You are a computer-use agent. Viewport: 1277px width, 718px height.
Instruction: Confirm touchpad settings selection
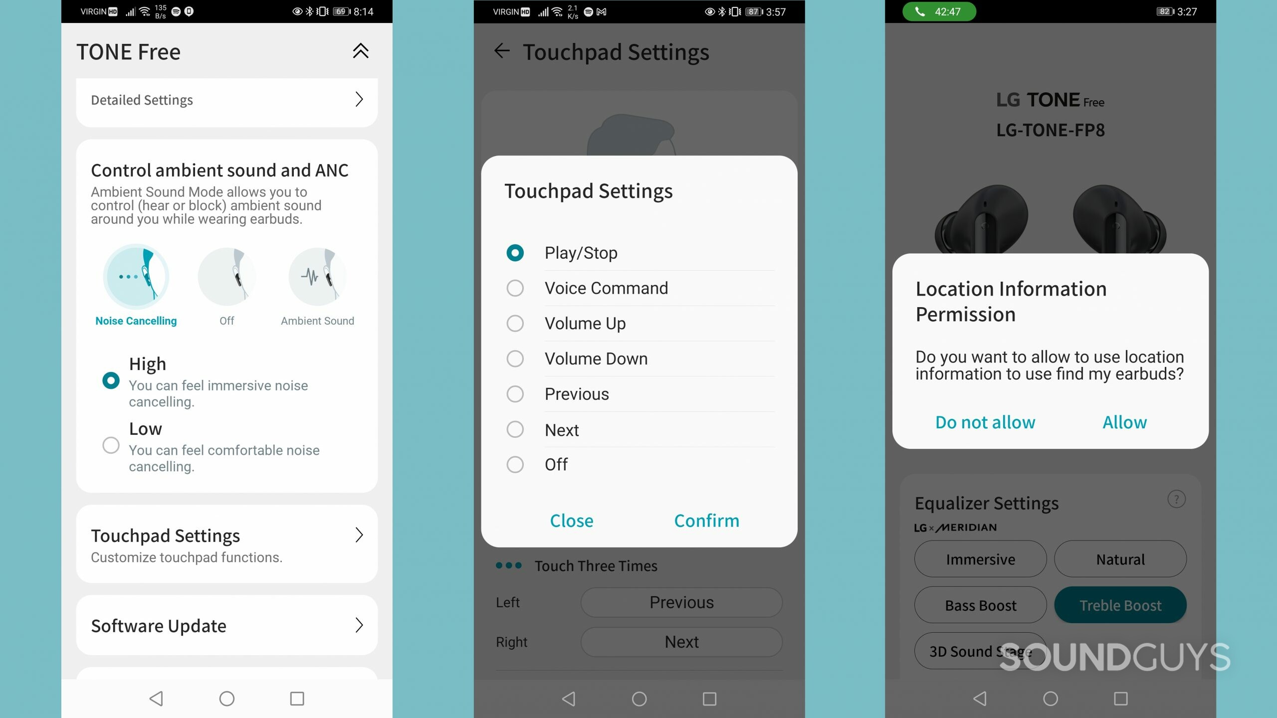(706, 520)
